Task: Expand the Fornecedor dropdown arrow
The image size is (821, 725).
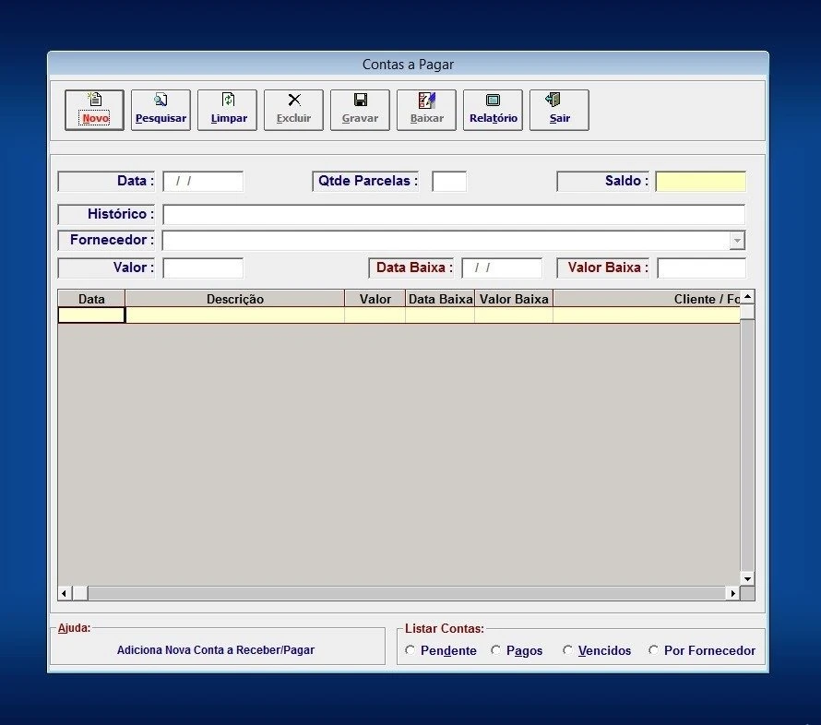Action: 737,241
